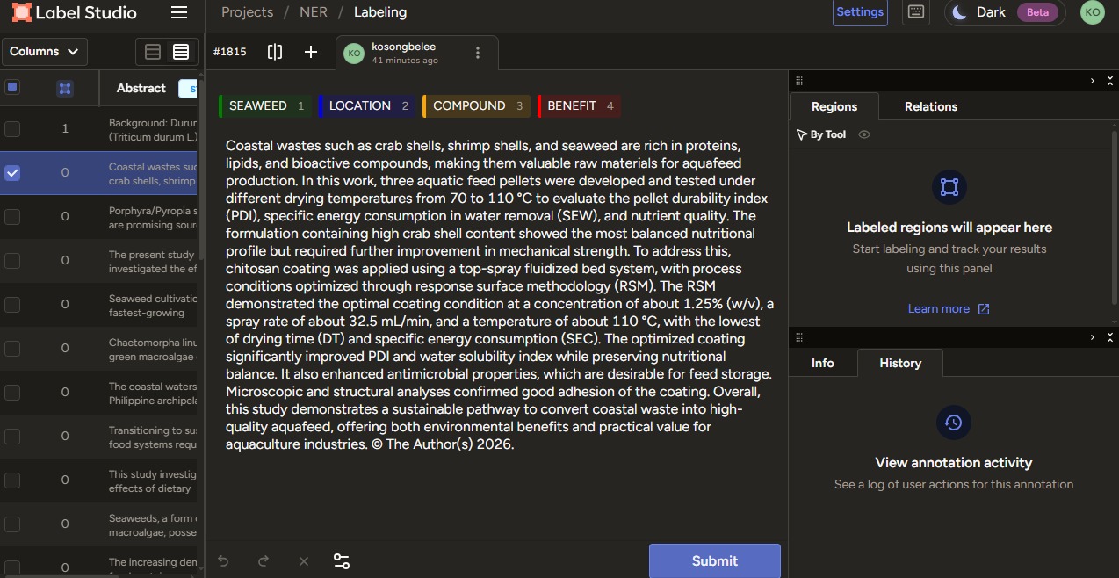Select the blue LOCATION label
The image size is (1119, 578).
point(366,106)
